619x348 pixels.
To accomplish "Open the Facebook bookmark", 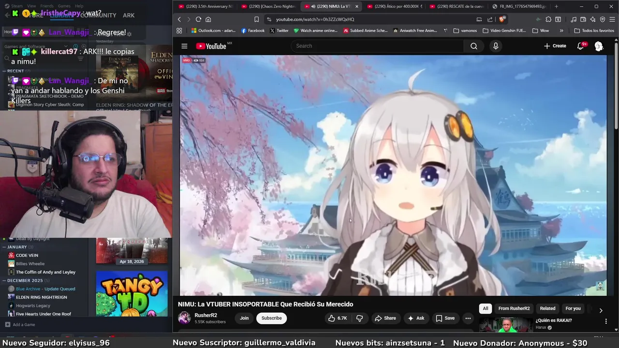I will [x=253, y=30].
